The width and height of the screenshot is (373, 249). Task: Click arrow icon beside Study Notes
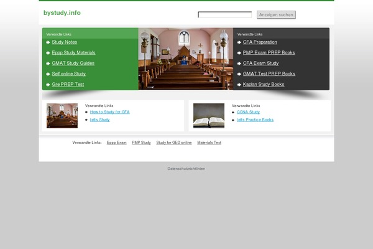[x=48, y=42]
